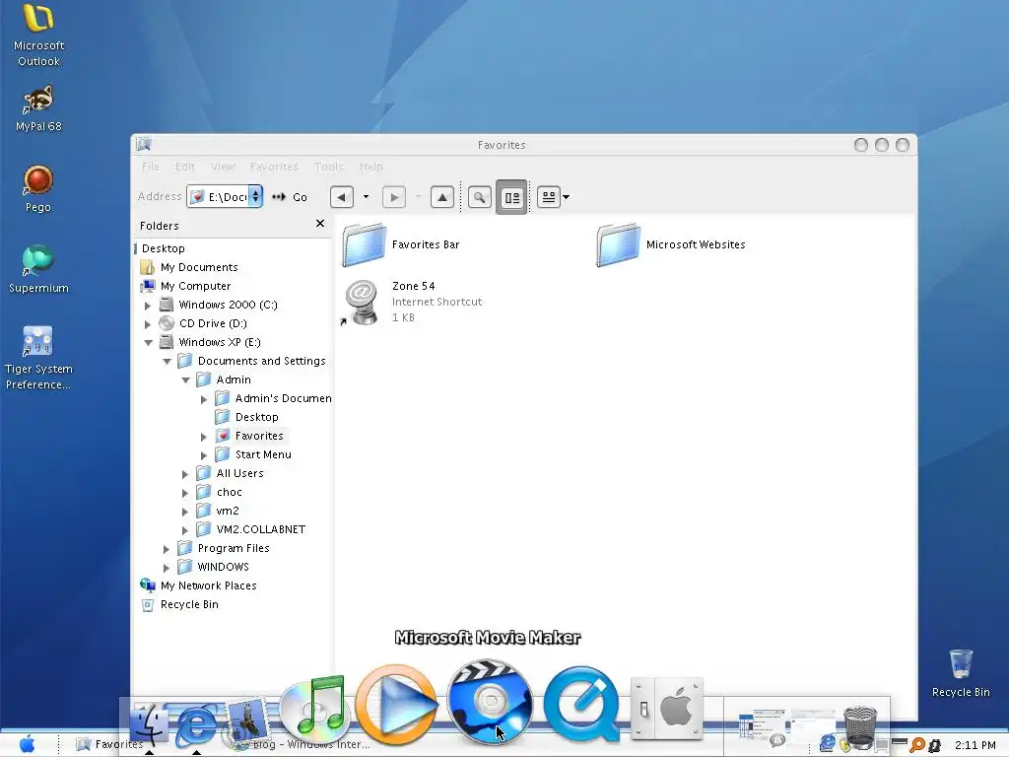Launch Microsoft Movie Maker from dock
The width and height of the screenshot is (1009, 757).
[490, 702]
